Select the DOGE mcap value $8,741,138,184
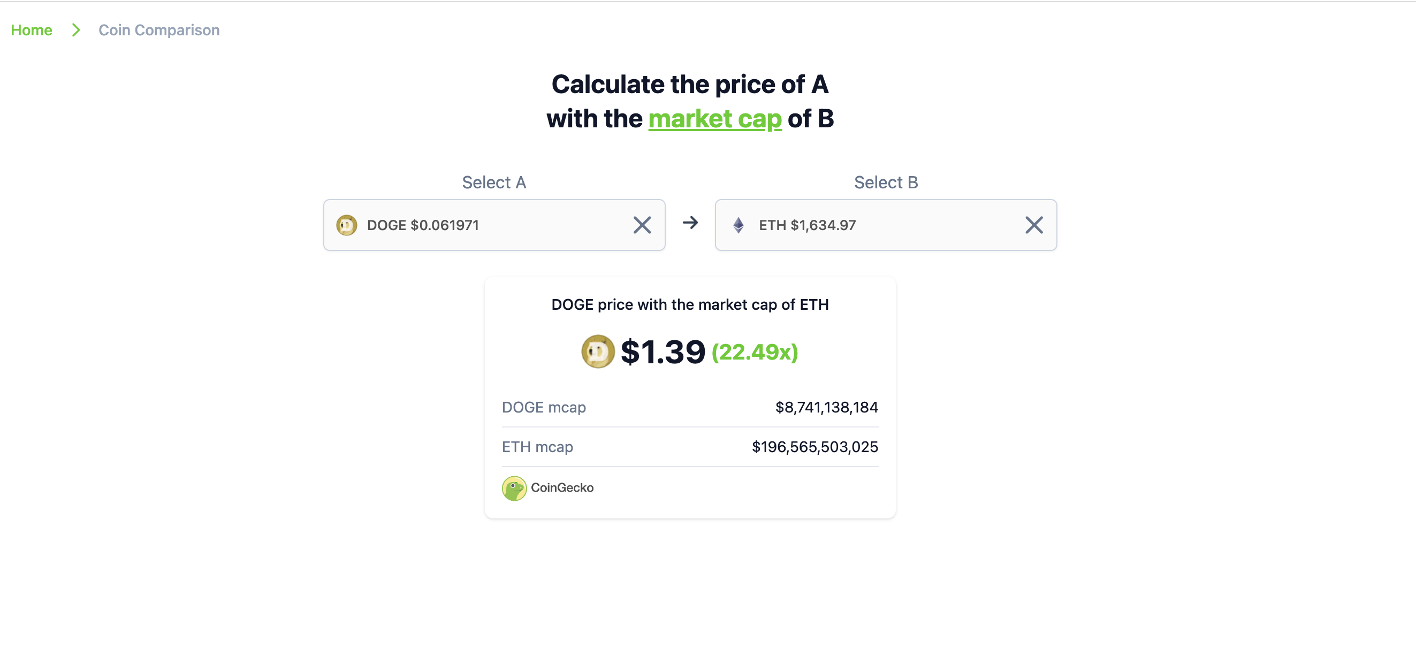1416x672 pixels. [x=826, y=407]
